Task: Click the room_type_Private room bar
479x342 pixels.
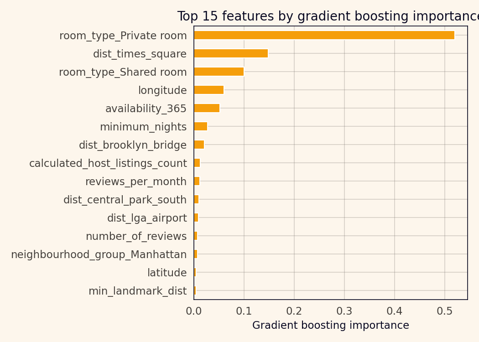Action: click(324, 35)
